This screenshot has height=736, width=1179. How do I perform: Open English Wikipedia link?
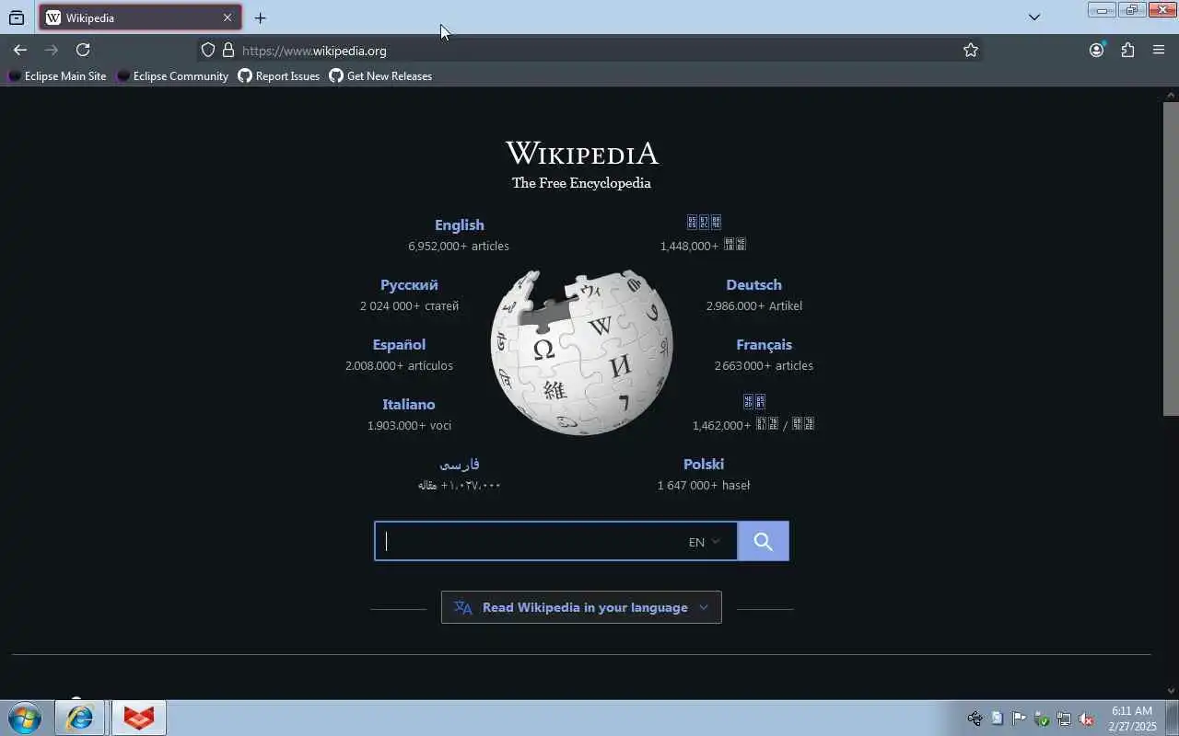(459, 224)
